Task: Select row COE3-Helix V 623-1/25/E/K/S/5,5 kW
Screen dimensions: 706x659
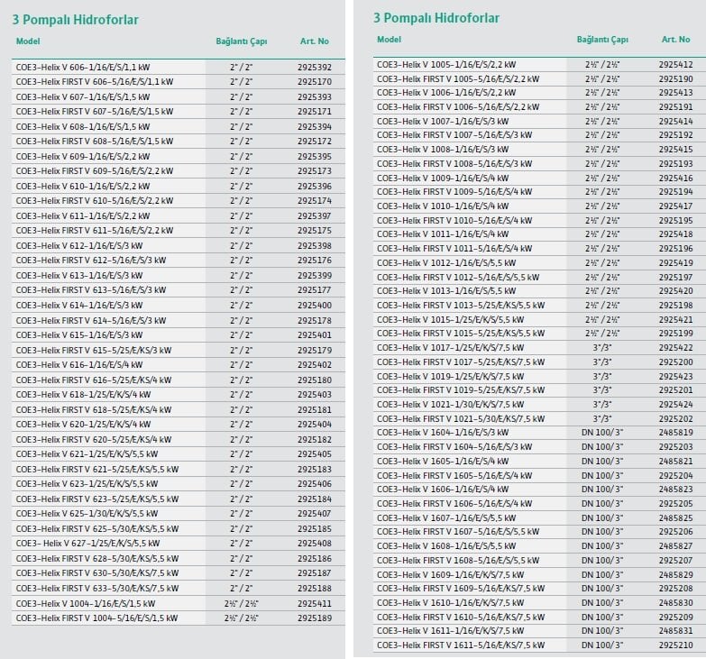Action: tap(179, 483)
